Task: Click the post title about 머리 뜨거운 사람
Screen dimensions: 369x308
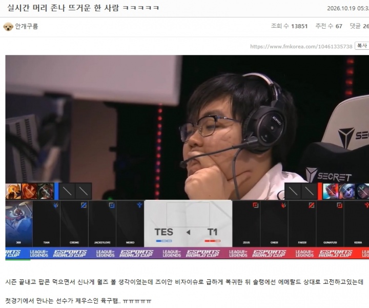Action: click(x=83, y=8)
